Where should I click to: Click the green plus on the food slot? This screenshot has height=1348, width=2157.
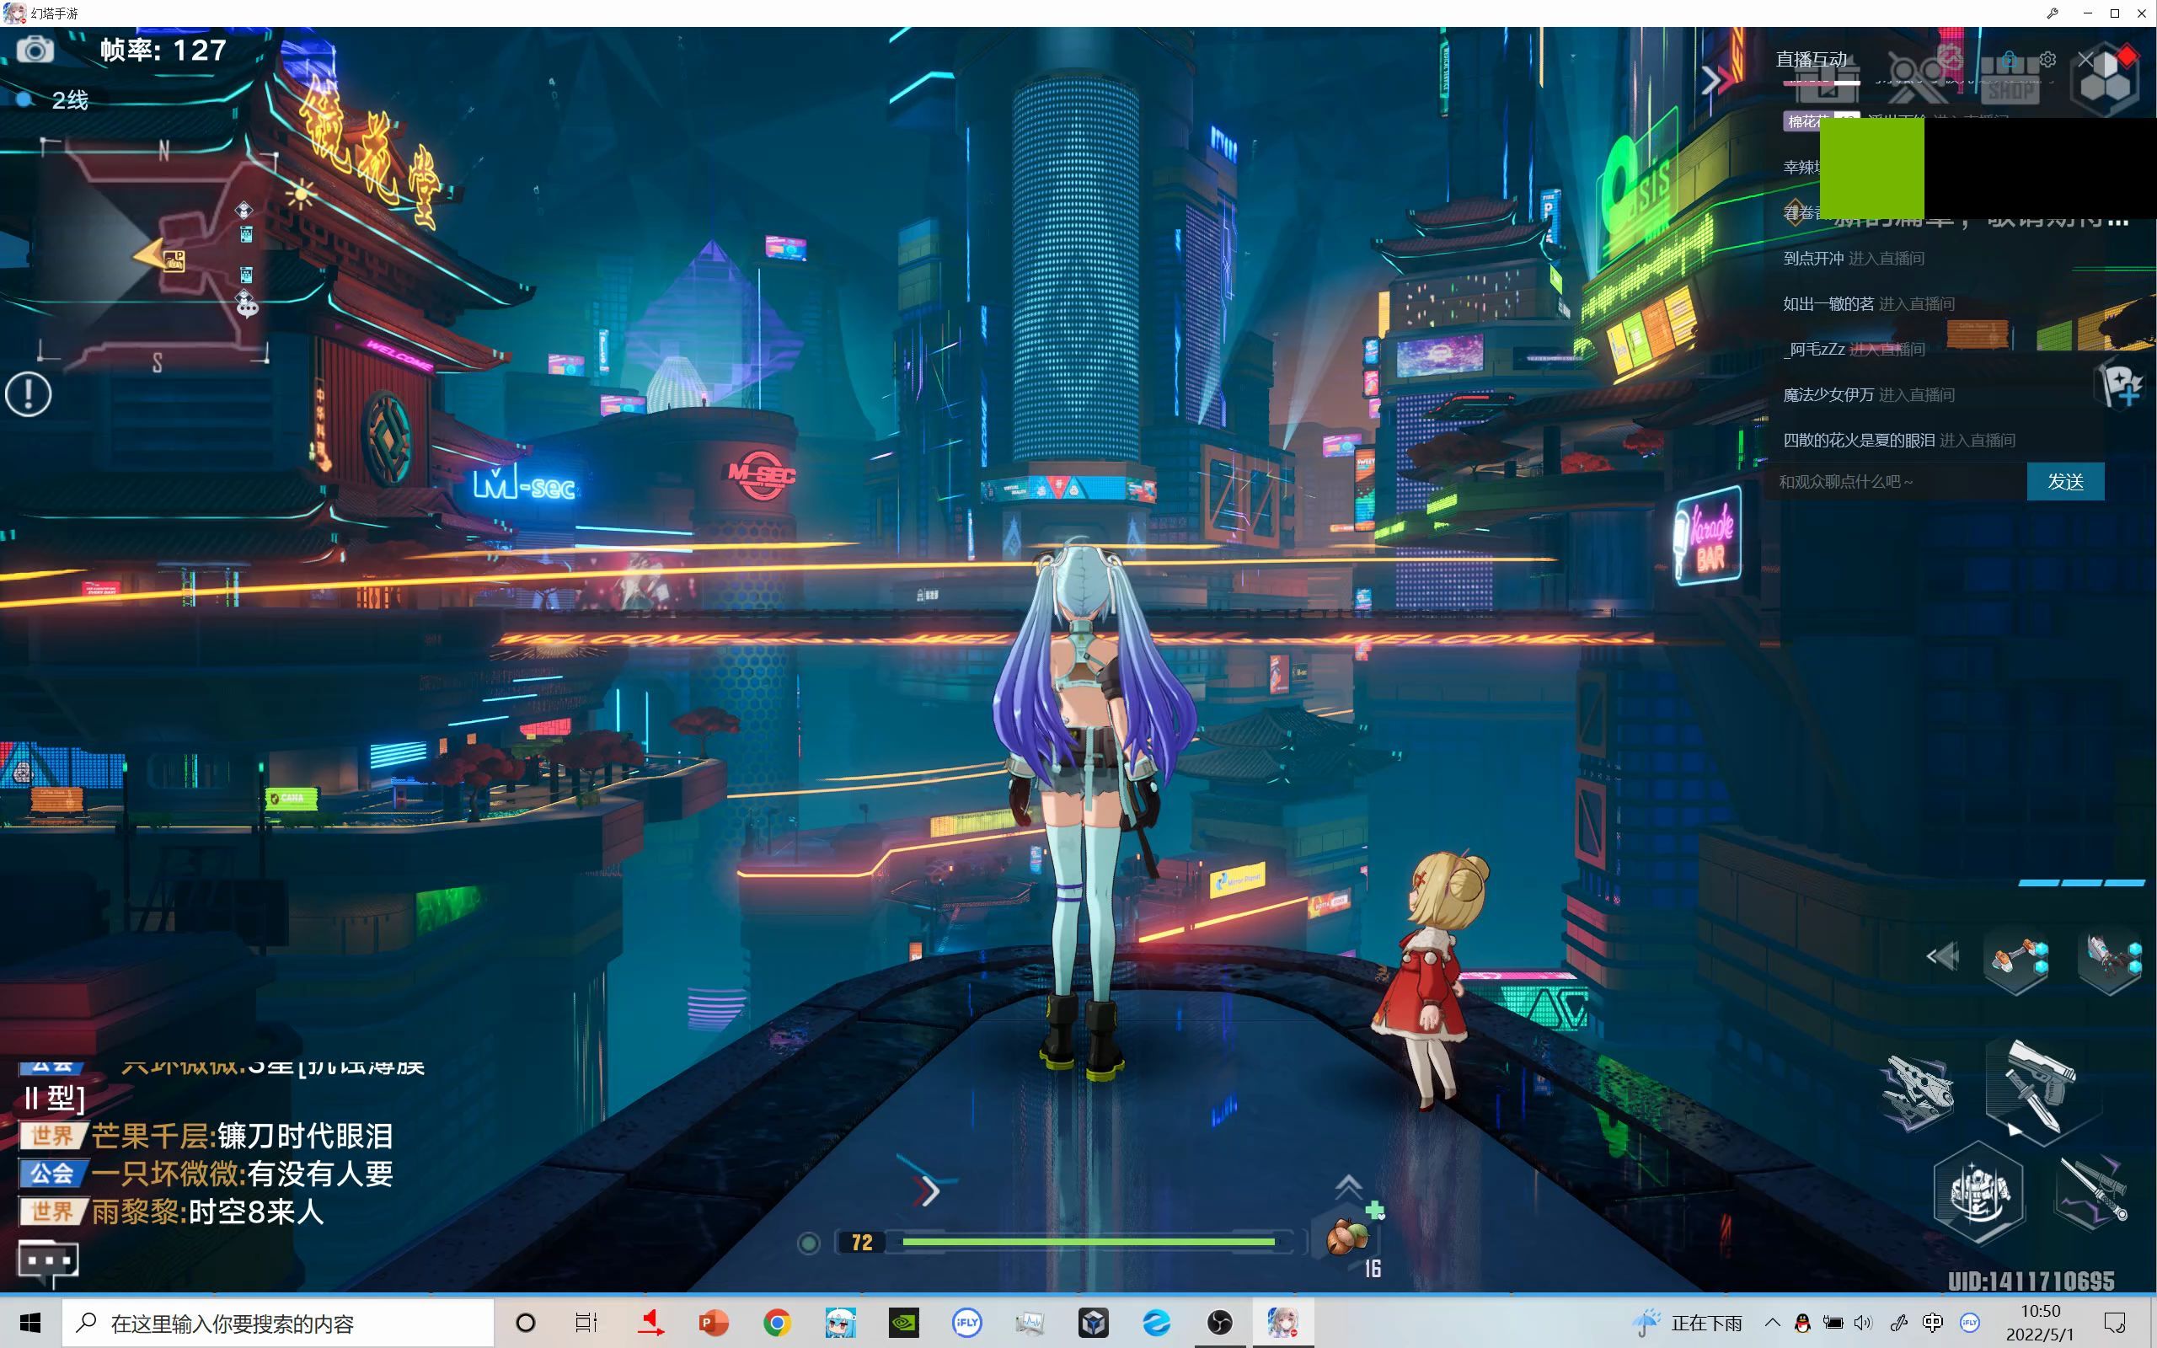[1375, 1211]
